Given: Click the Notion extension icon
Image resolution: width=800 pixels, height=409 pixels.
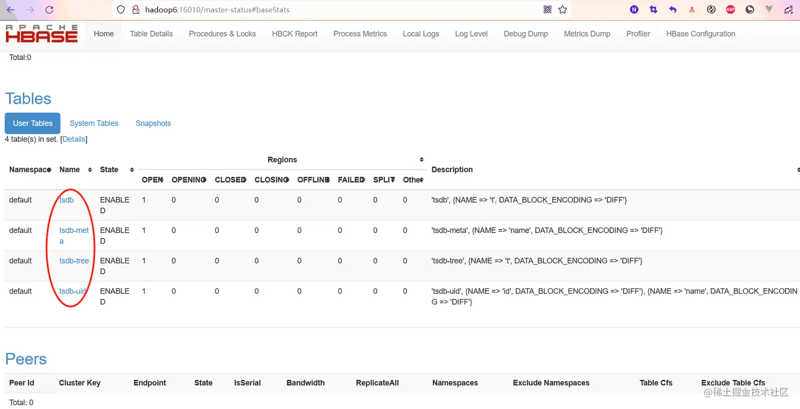Looking at the screenshot, I should 634,9.
